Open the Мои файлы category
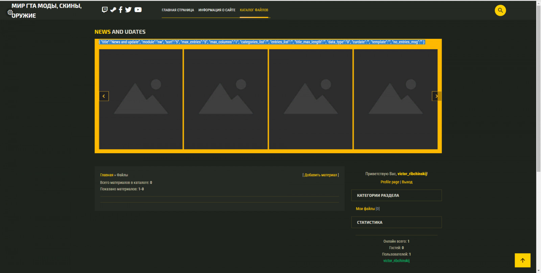Screen dimensions: 541x273 pos(365,209)
